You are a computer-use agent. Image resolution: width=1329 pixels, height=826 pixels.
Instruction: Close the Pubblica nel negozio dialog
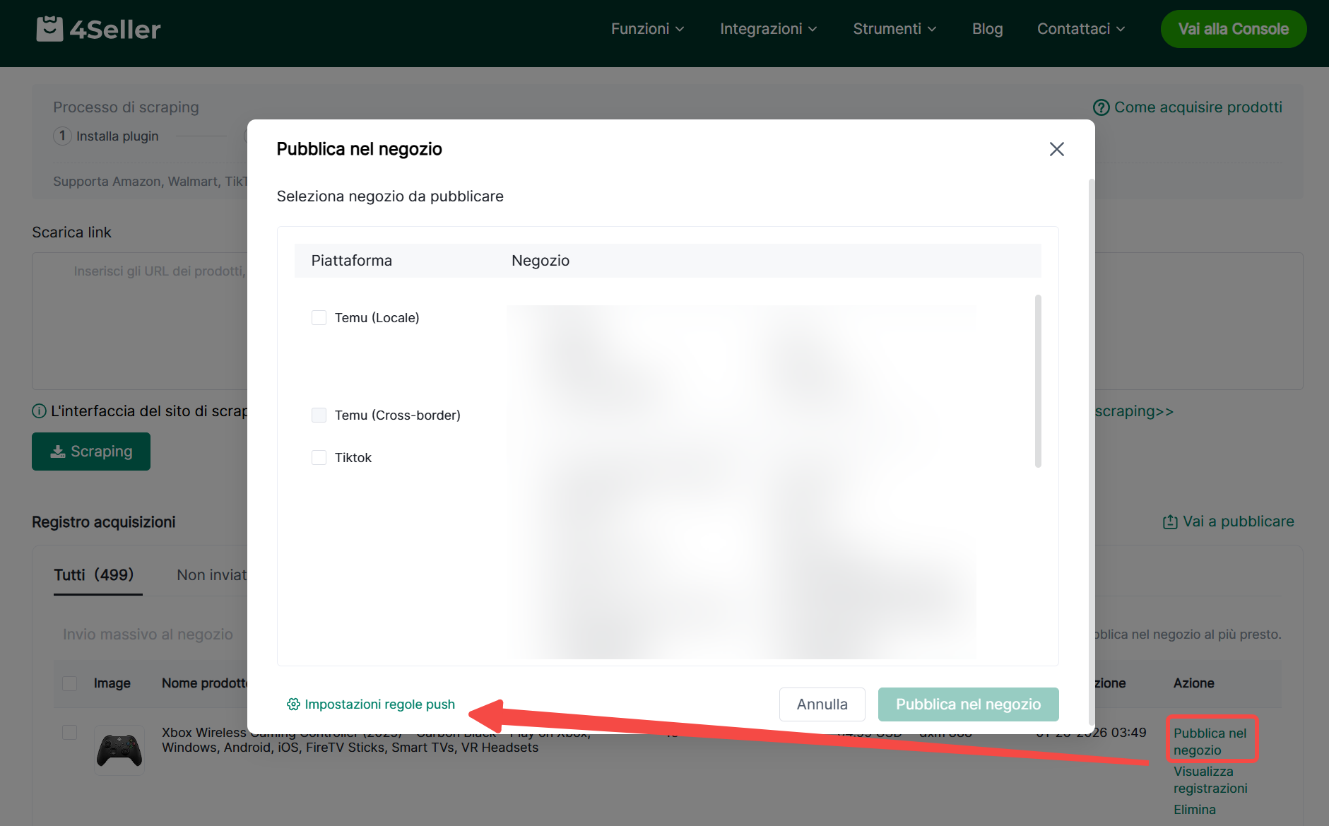tap(1056, 149)
